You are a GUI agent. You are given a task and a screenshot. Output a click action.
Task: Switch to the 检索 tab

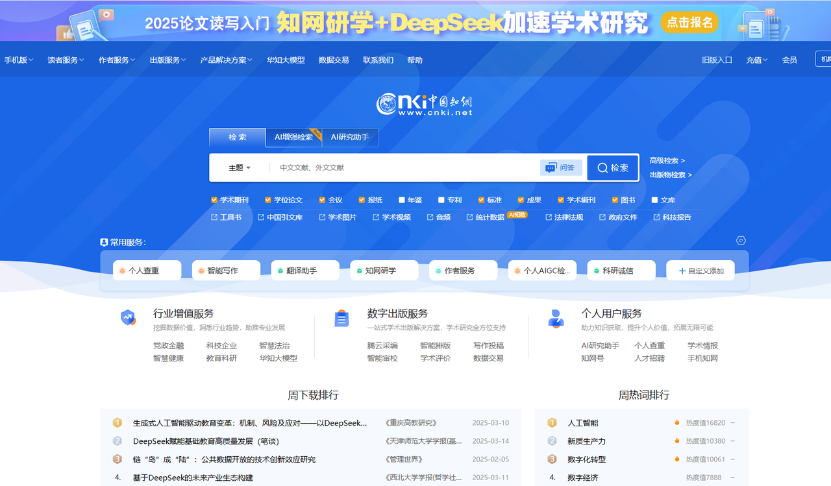(238, 138)
